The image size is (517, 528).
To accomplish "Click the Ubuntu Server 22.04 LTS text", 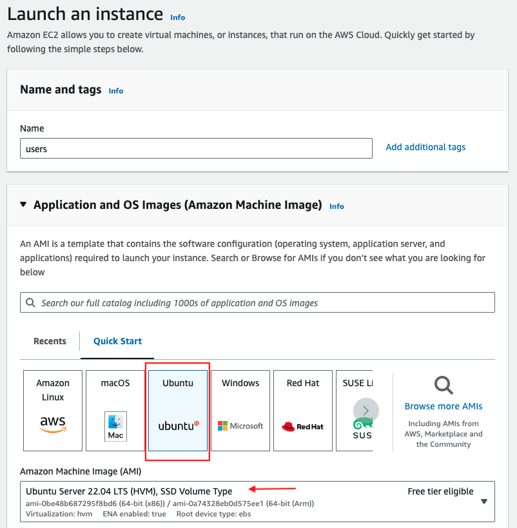I will tap(129, 492).
